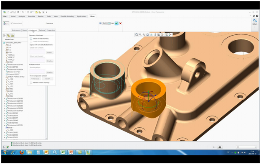Switch to the Flexible Modeling tab
The height and width of the screenshot is (165, 261).
(67, 16)
